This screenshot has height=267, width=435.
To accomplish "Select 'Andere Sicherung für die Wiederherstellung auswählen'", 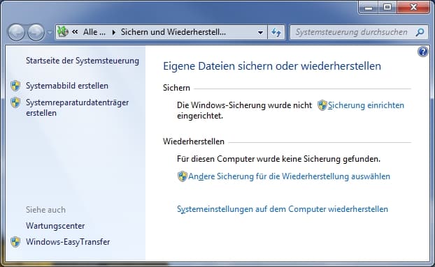I will (289, 176).
